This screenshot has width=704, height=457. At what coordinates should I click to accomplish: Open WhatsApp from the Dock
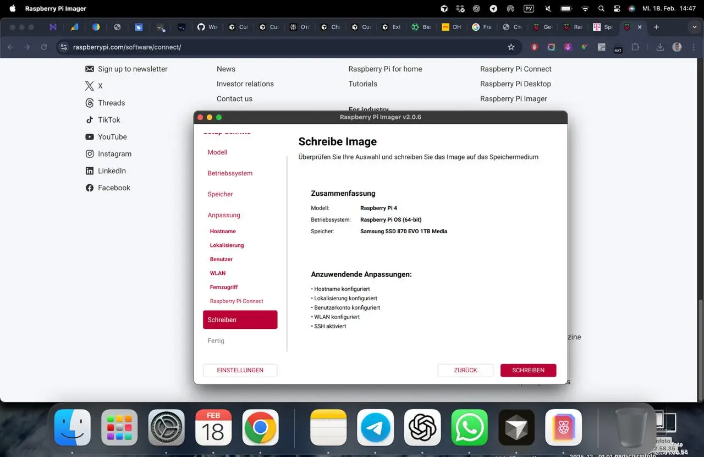tap(469, 427)
